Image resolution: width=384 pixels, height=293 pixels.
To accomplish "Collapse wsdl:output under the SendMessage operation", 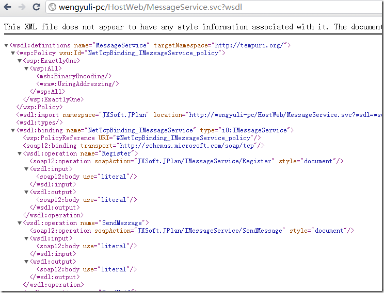I will click(x=26, y=262).
